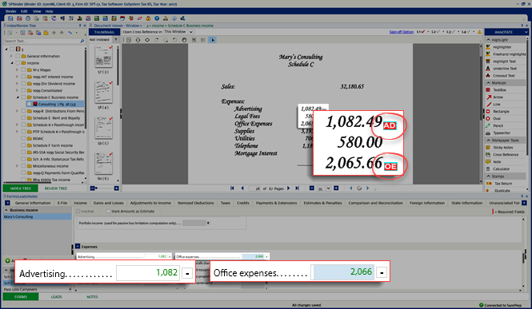The image size is (532, 309).
Task: Switch to the REVIEW TREE tab
Action: 56,188
